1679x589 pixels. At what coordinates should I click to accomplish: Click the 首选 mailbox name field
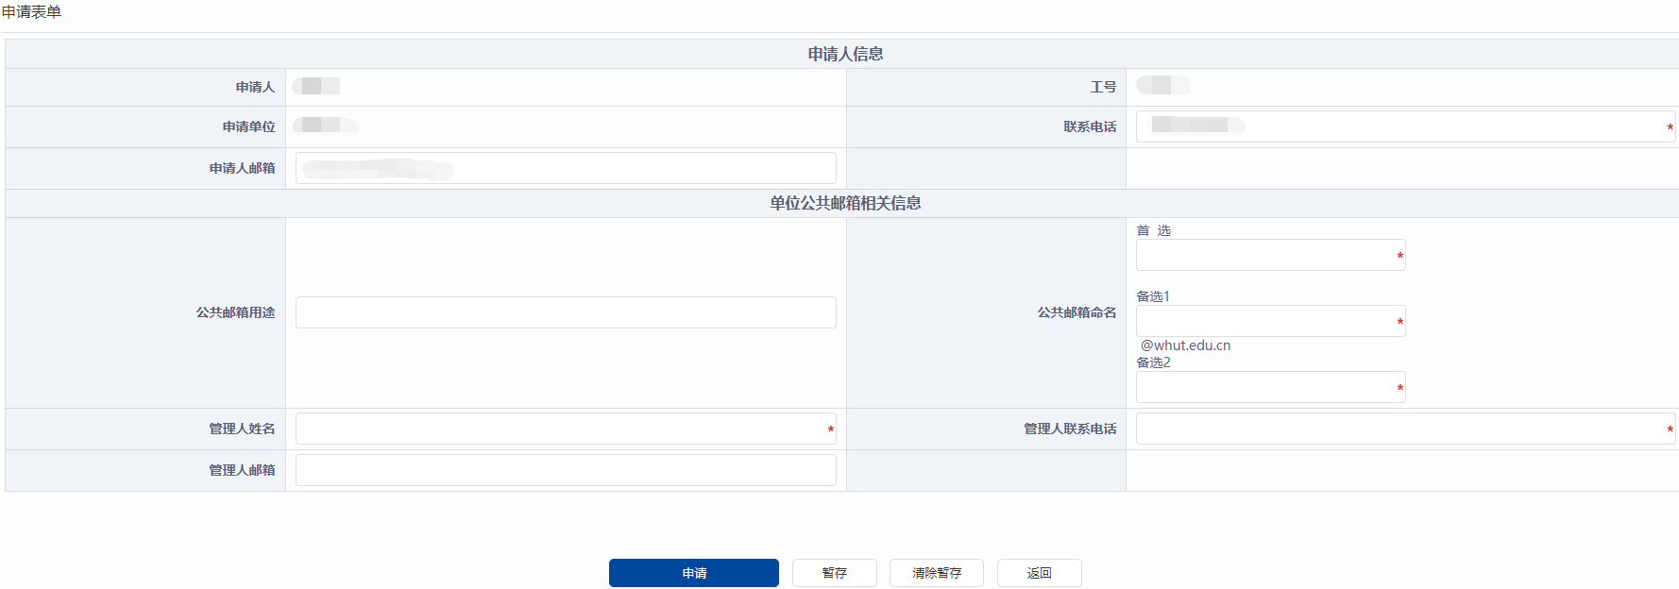click(1269, 255)
